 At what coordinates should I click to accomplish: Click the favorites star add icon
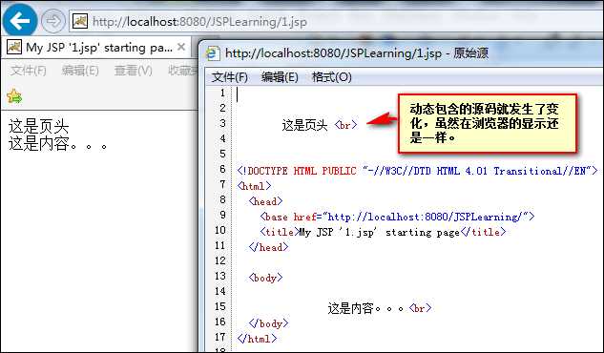14,96
